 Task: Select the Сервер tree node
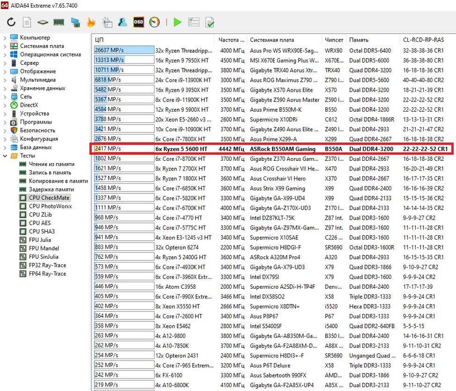tap(29, 63)
